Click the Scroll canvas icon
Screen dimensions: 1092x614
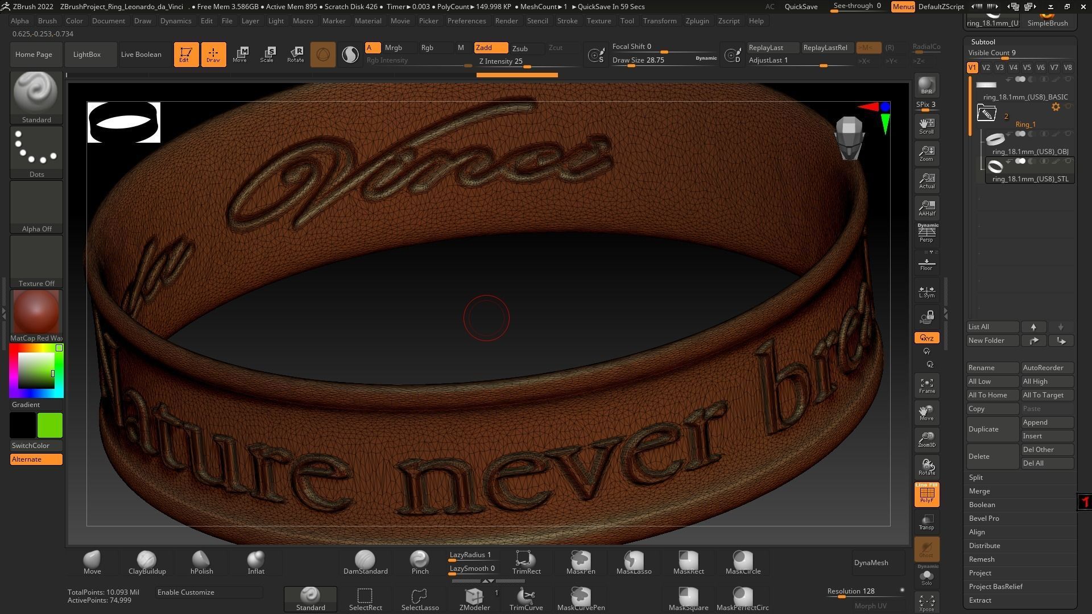(x=926, y=126)
